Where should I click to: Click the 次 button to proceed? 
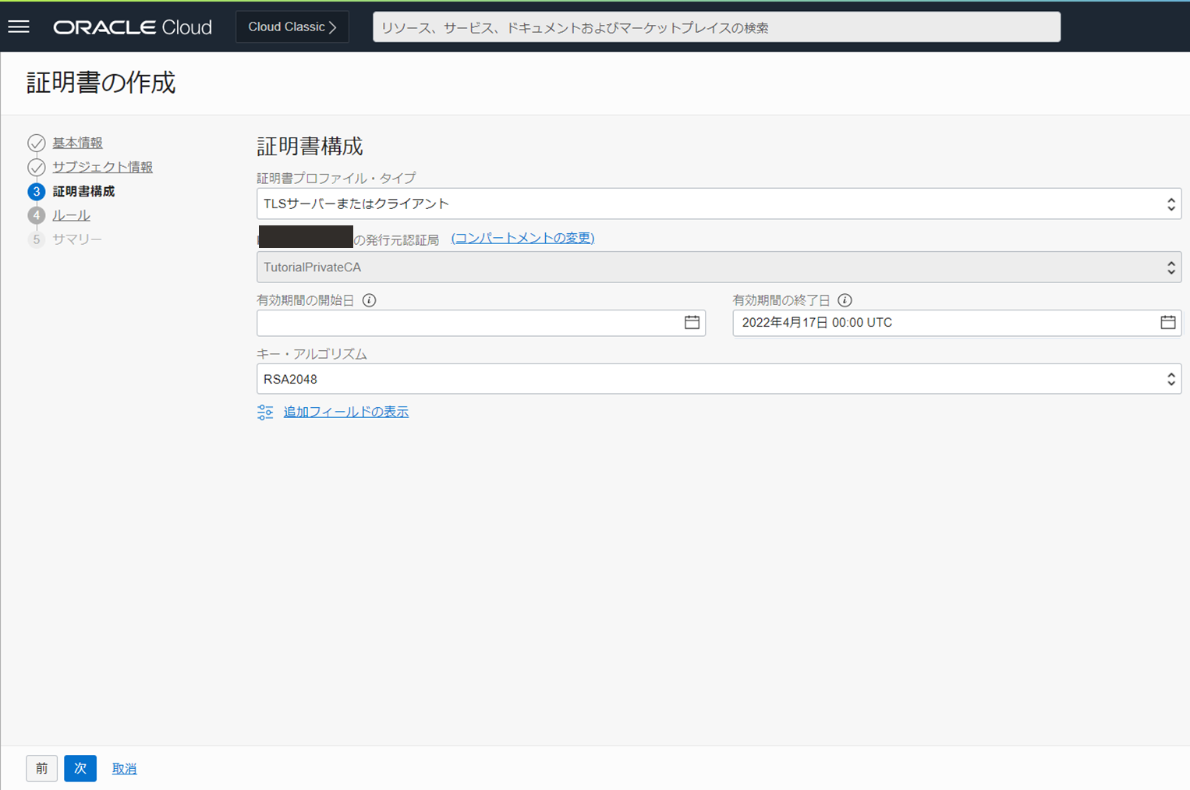point(80,768)
